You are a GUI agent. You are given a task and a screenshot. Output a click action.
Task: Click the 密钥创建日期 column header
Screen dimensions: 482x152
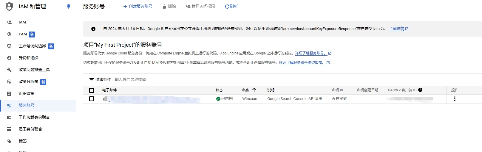coord(367,90)
